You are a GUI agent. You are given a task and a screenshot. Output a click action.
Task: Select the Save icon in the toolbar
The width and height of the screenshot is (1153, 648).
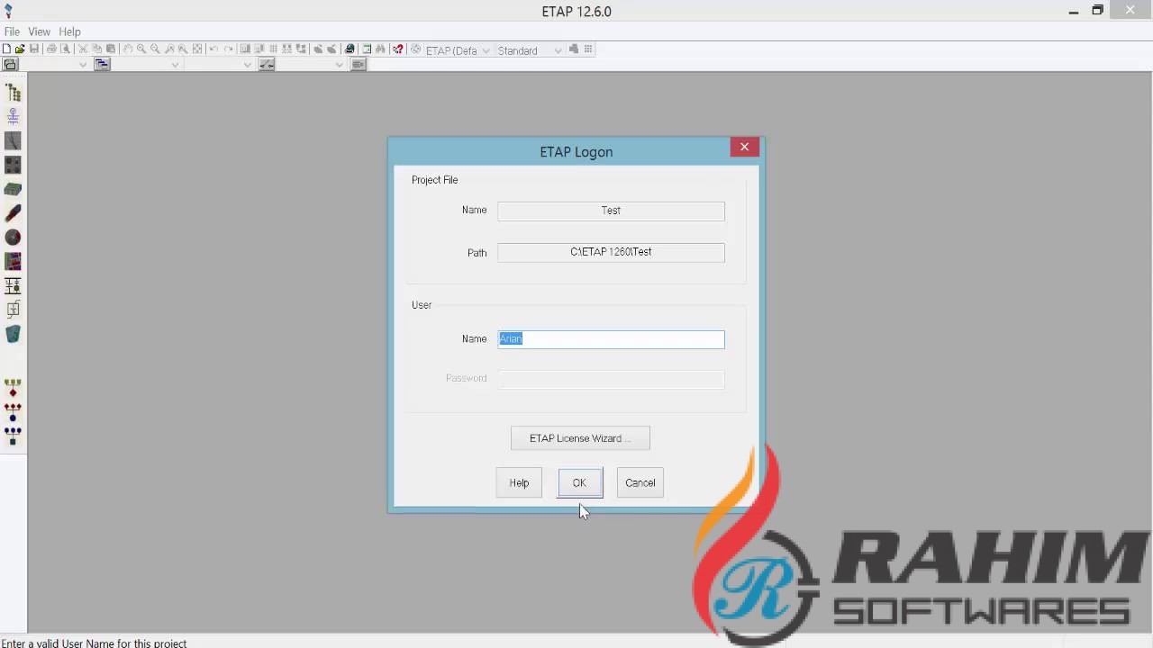pos(34,49)
